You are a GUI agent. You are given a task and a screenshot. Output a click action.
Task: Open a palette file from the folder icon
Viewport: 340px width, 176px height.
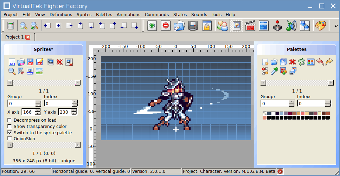(x=274, y=62)
